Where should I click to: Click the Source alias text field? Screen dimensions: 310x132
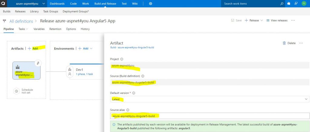pyautogui.click(x=210, y=116)
